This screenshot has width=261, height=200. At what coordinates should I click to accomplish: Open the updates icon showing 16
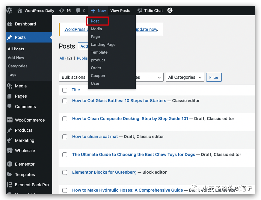[x=62, y=11]
